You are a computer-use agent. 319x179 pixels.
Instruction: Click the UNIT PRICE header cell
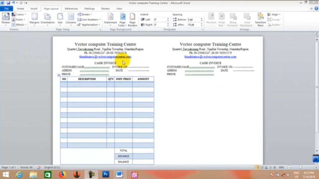pos(123,79)
